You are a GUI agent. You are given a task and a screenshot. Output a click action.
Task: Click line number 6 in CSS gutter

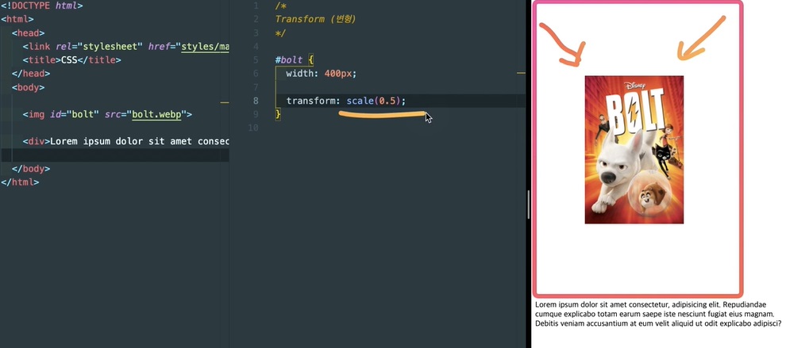256,74
